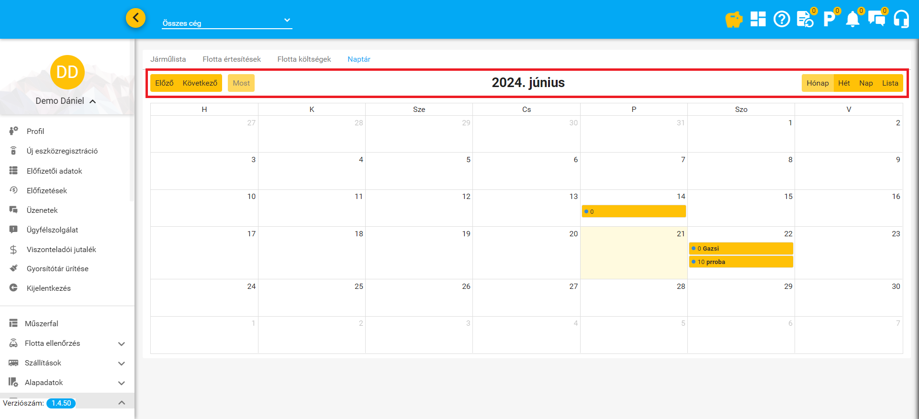Switch calendar to Hét view
Image resolution: width=919 pixels, height=419 pixels.
pyautogui.click(x=844, y=83)
